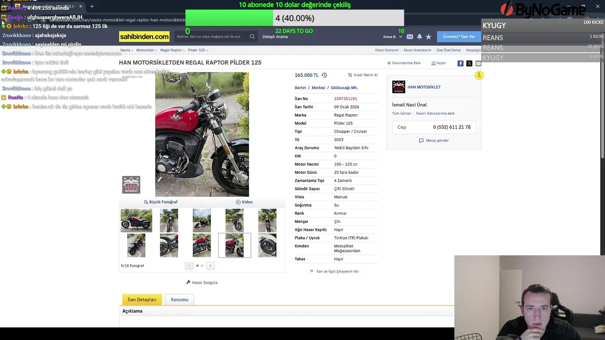Open Detaylı Arama
The height and width of the screenshot is (340, 605).
275,36
